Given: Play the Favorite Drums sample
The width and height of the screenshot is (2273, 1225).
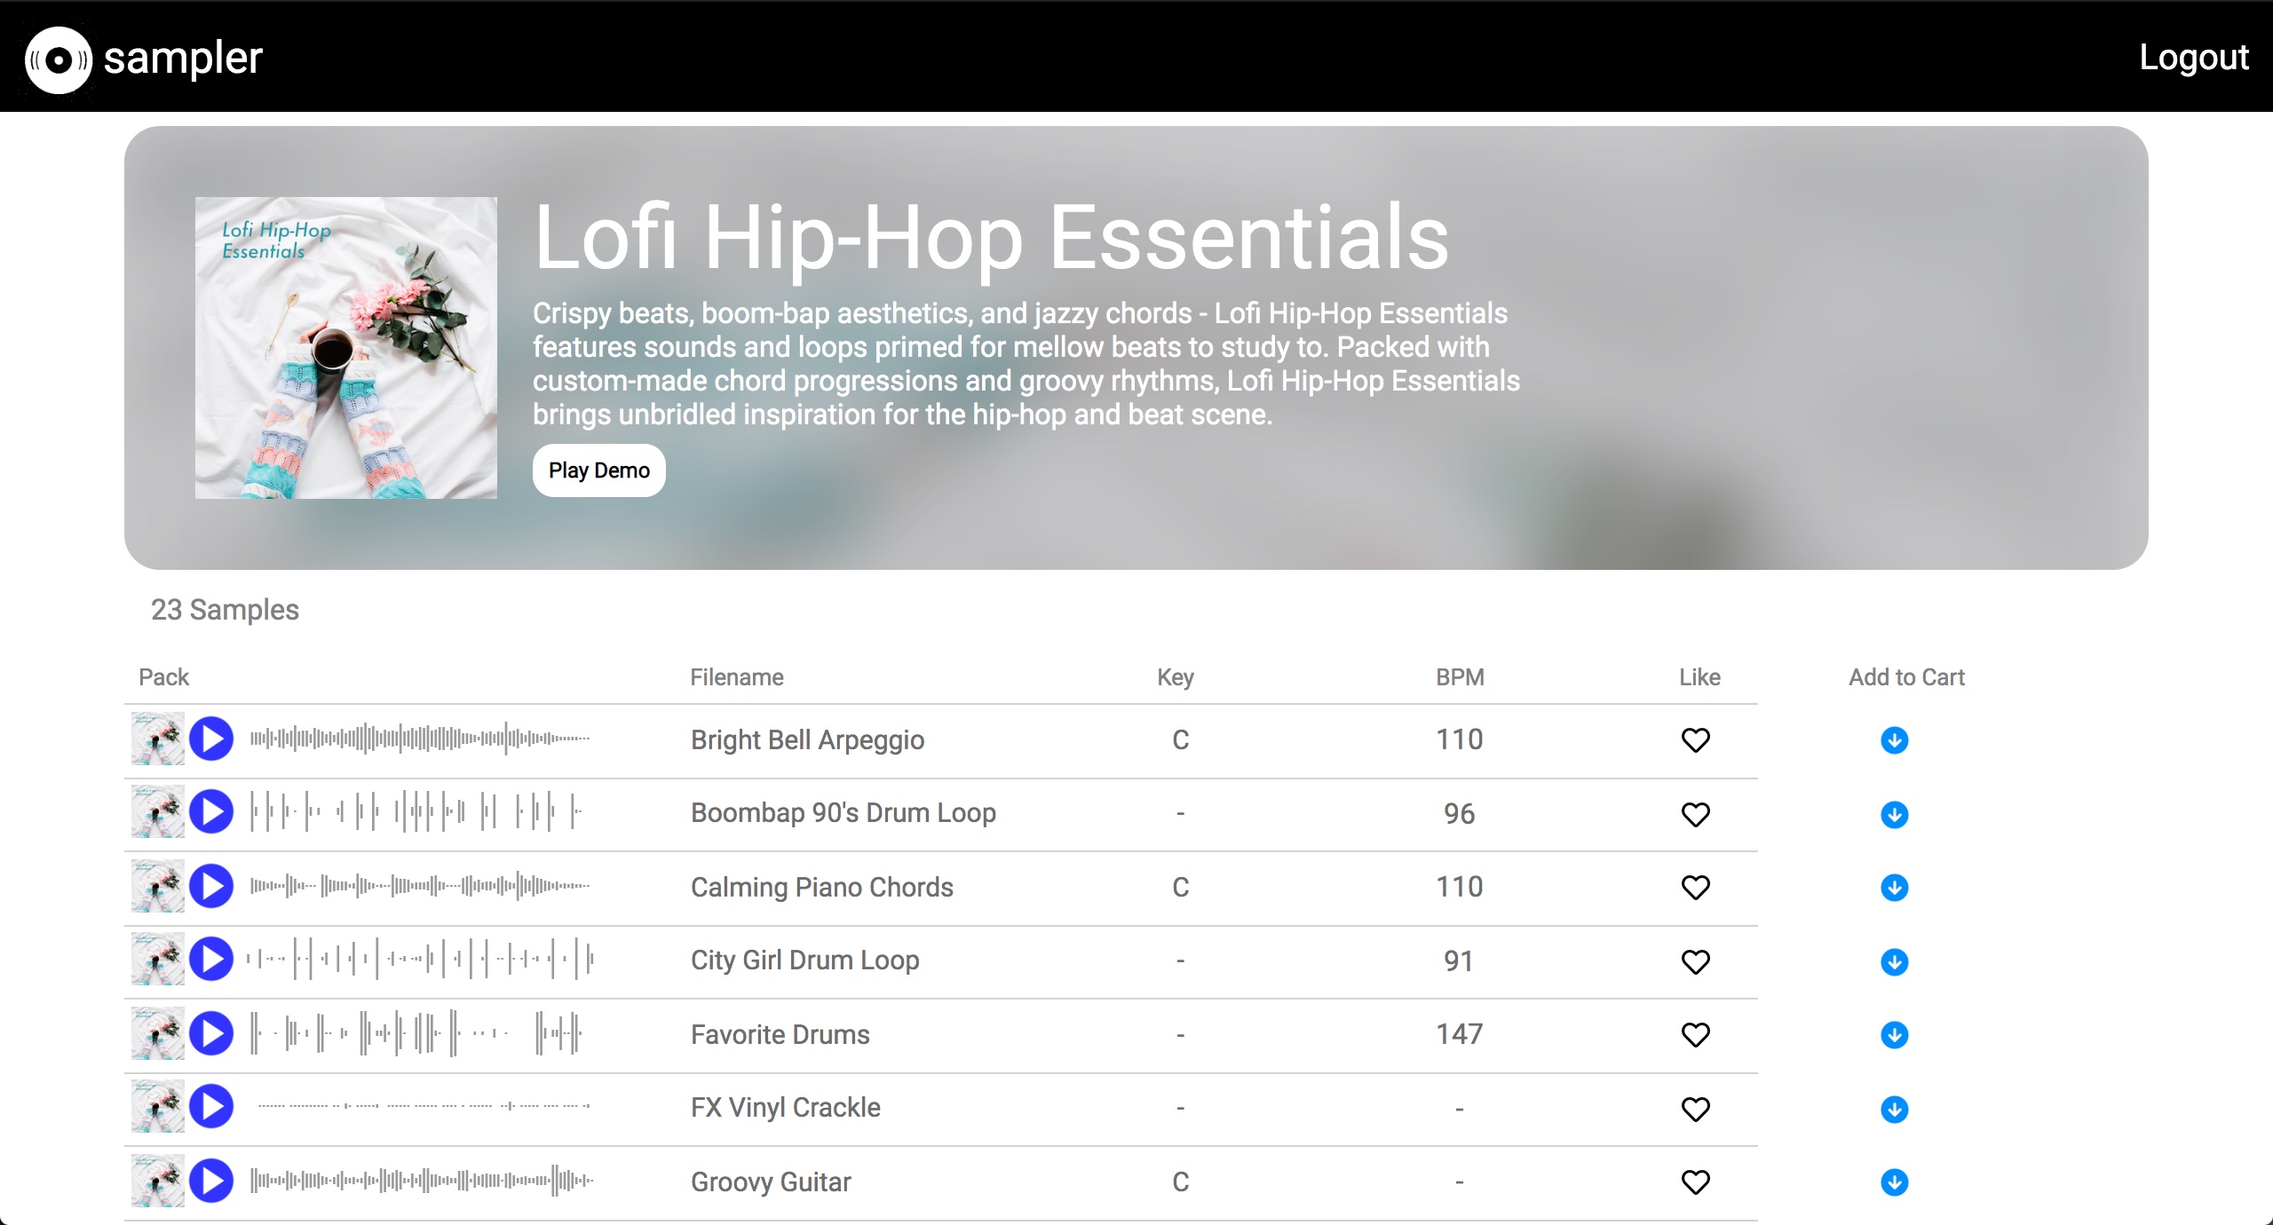Looking at the screenshot, I should [x=211, y=1033].
